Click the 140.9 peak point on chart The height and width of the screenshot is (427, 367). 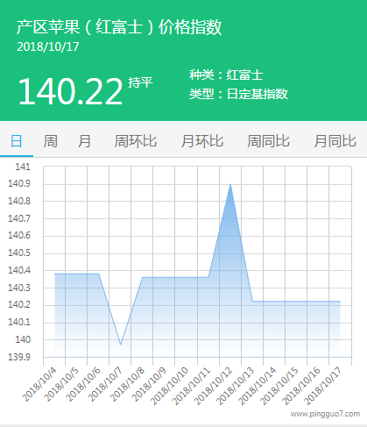(x=230, y=184)
